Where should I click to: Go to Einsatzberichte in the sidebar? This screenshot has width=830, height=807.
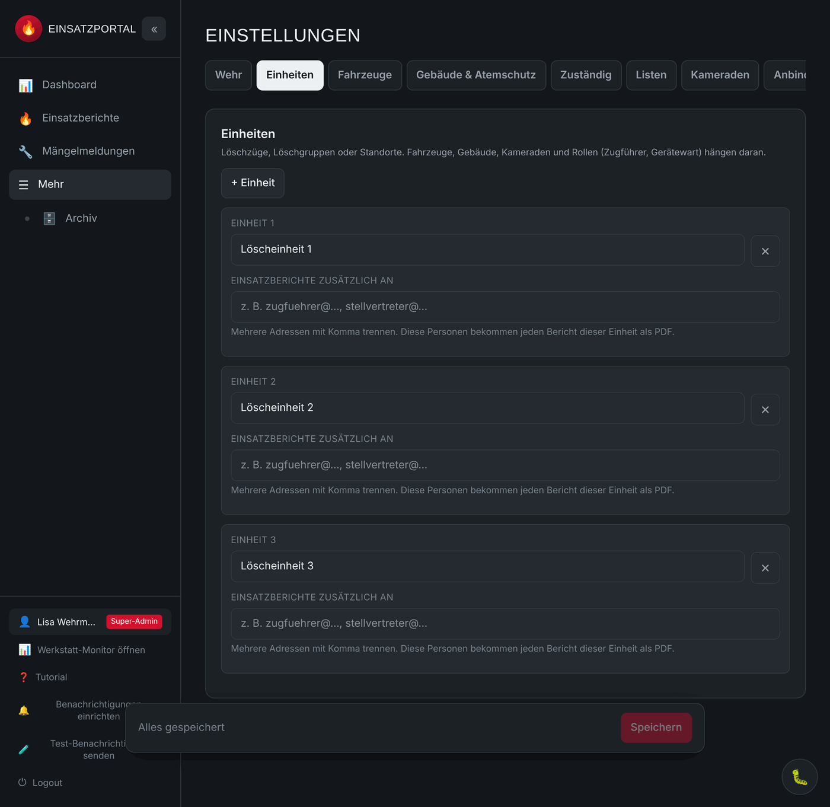pyautogui.click(x=90, y=118)
